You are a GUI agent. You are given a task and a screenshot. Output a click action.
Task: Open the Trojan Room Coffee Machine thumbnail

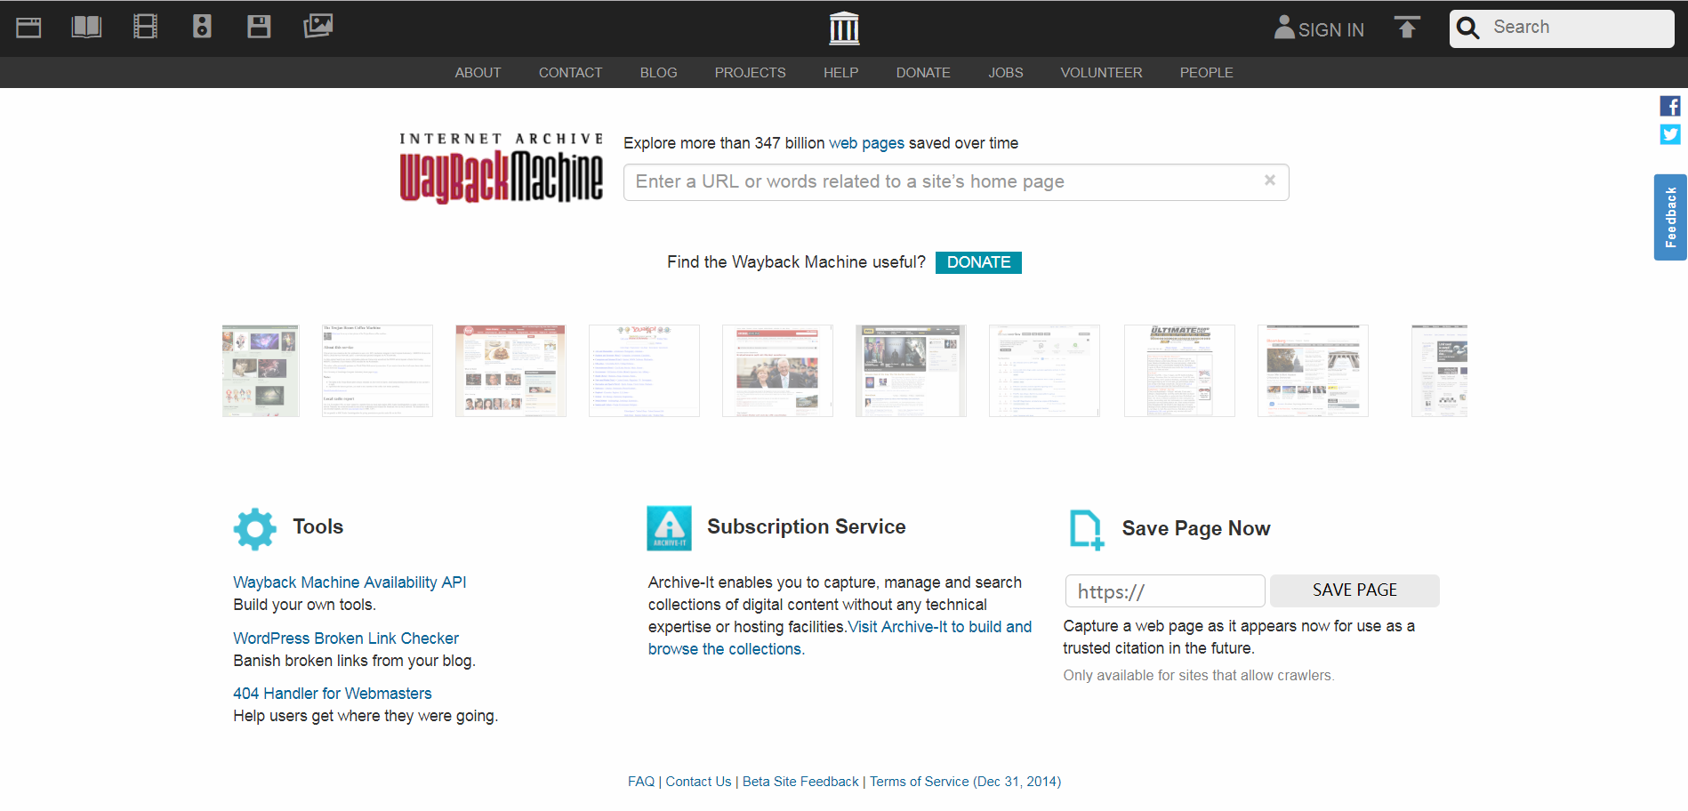(377, 371)
